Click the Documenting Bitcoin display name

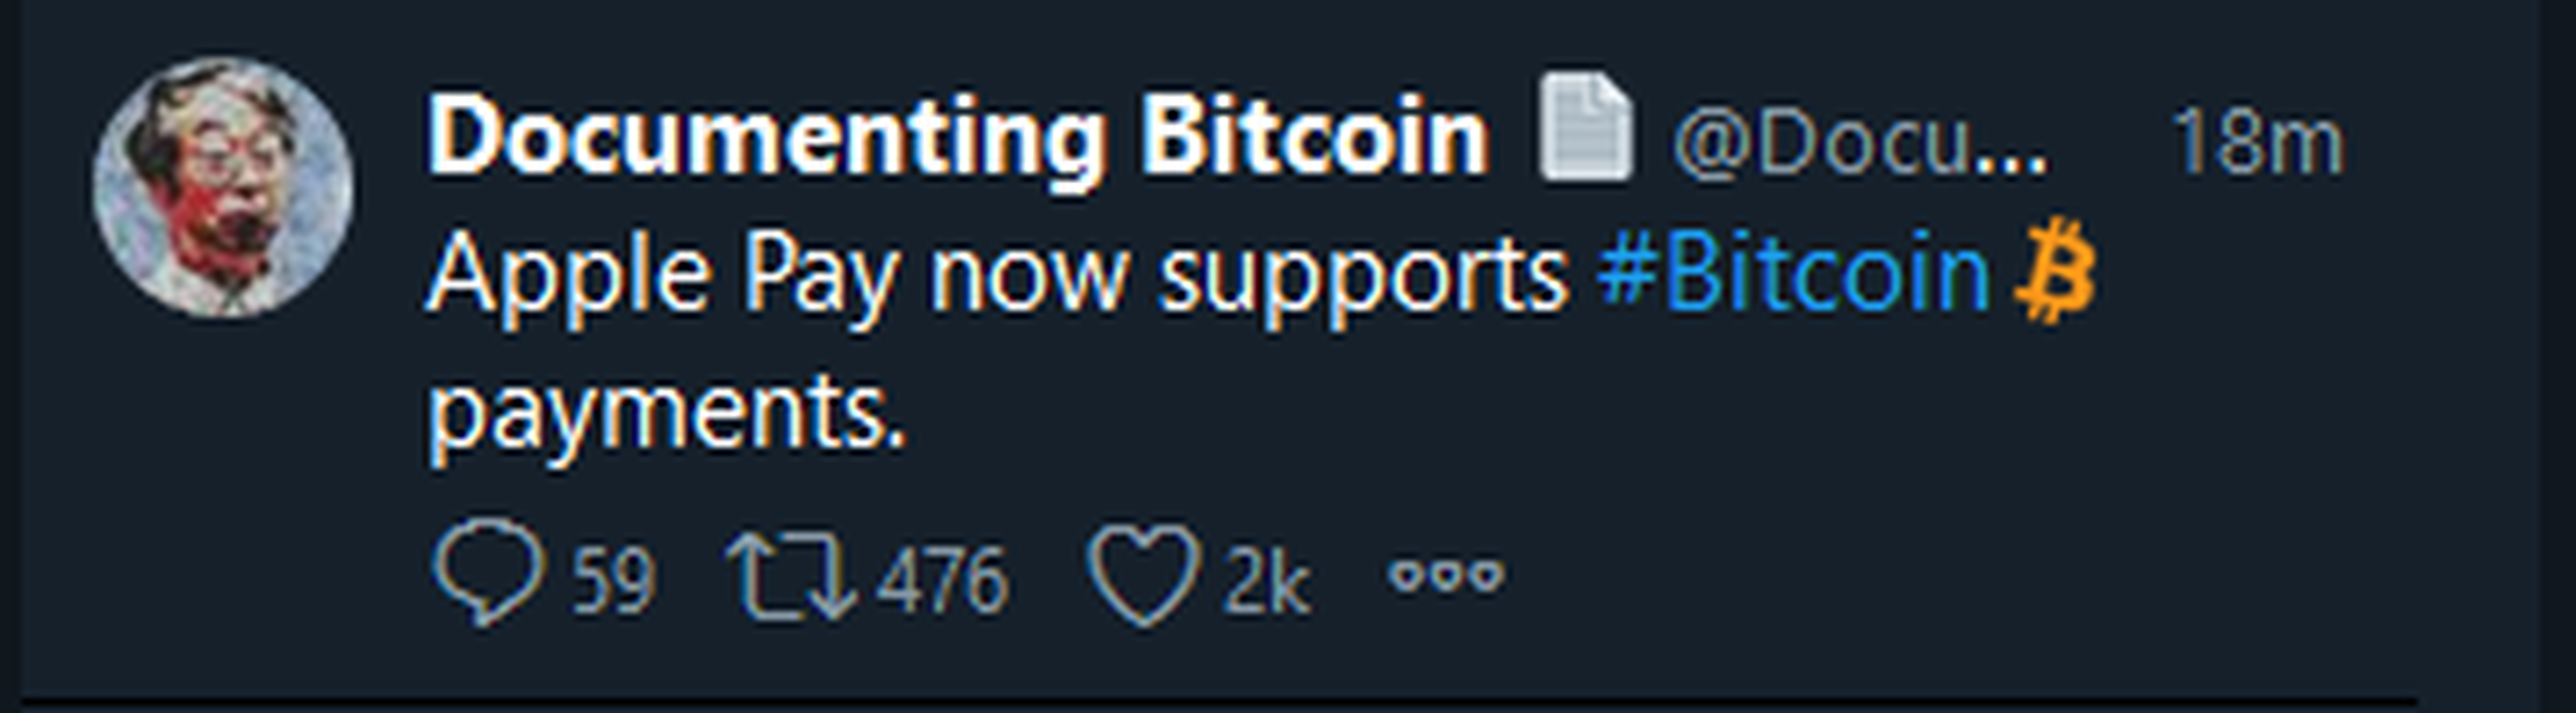click(958, 137)
